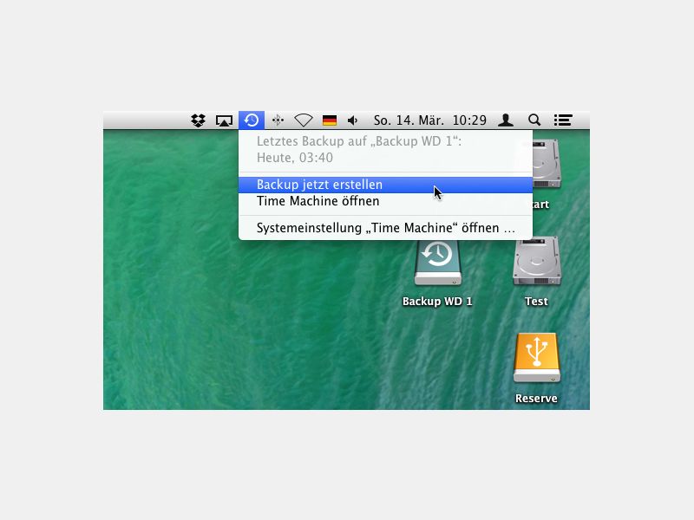The height and width of the screenshot is (520, 694).
Task: Open the user account menu icon
Action: (506, 120)
